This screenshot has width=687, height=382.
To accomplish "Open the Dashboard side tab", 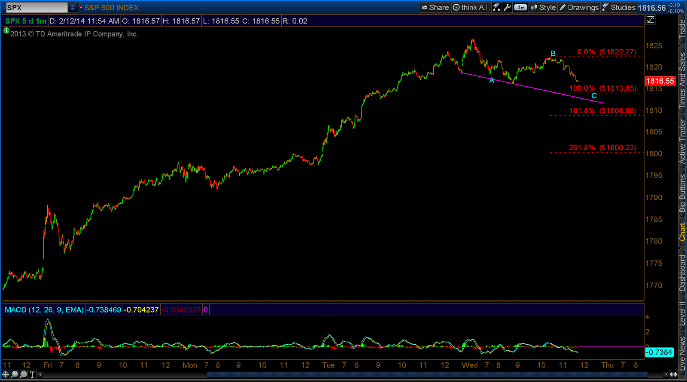I will point(682,273).
